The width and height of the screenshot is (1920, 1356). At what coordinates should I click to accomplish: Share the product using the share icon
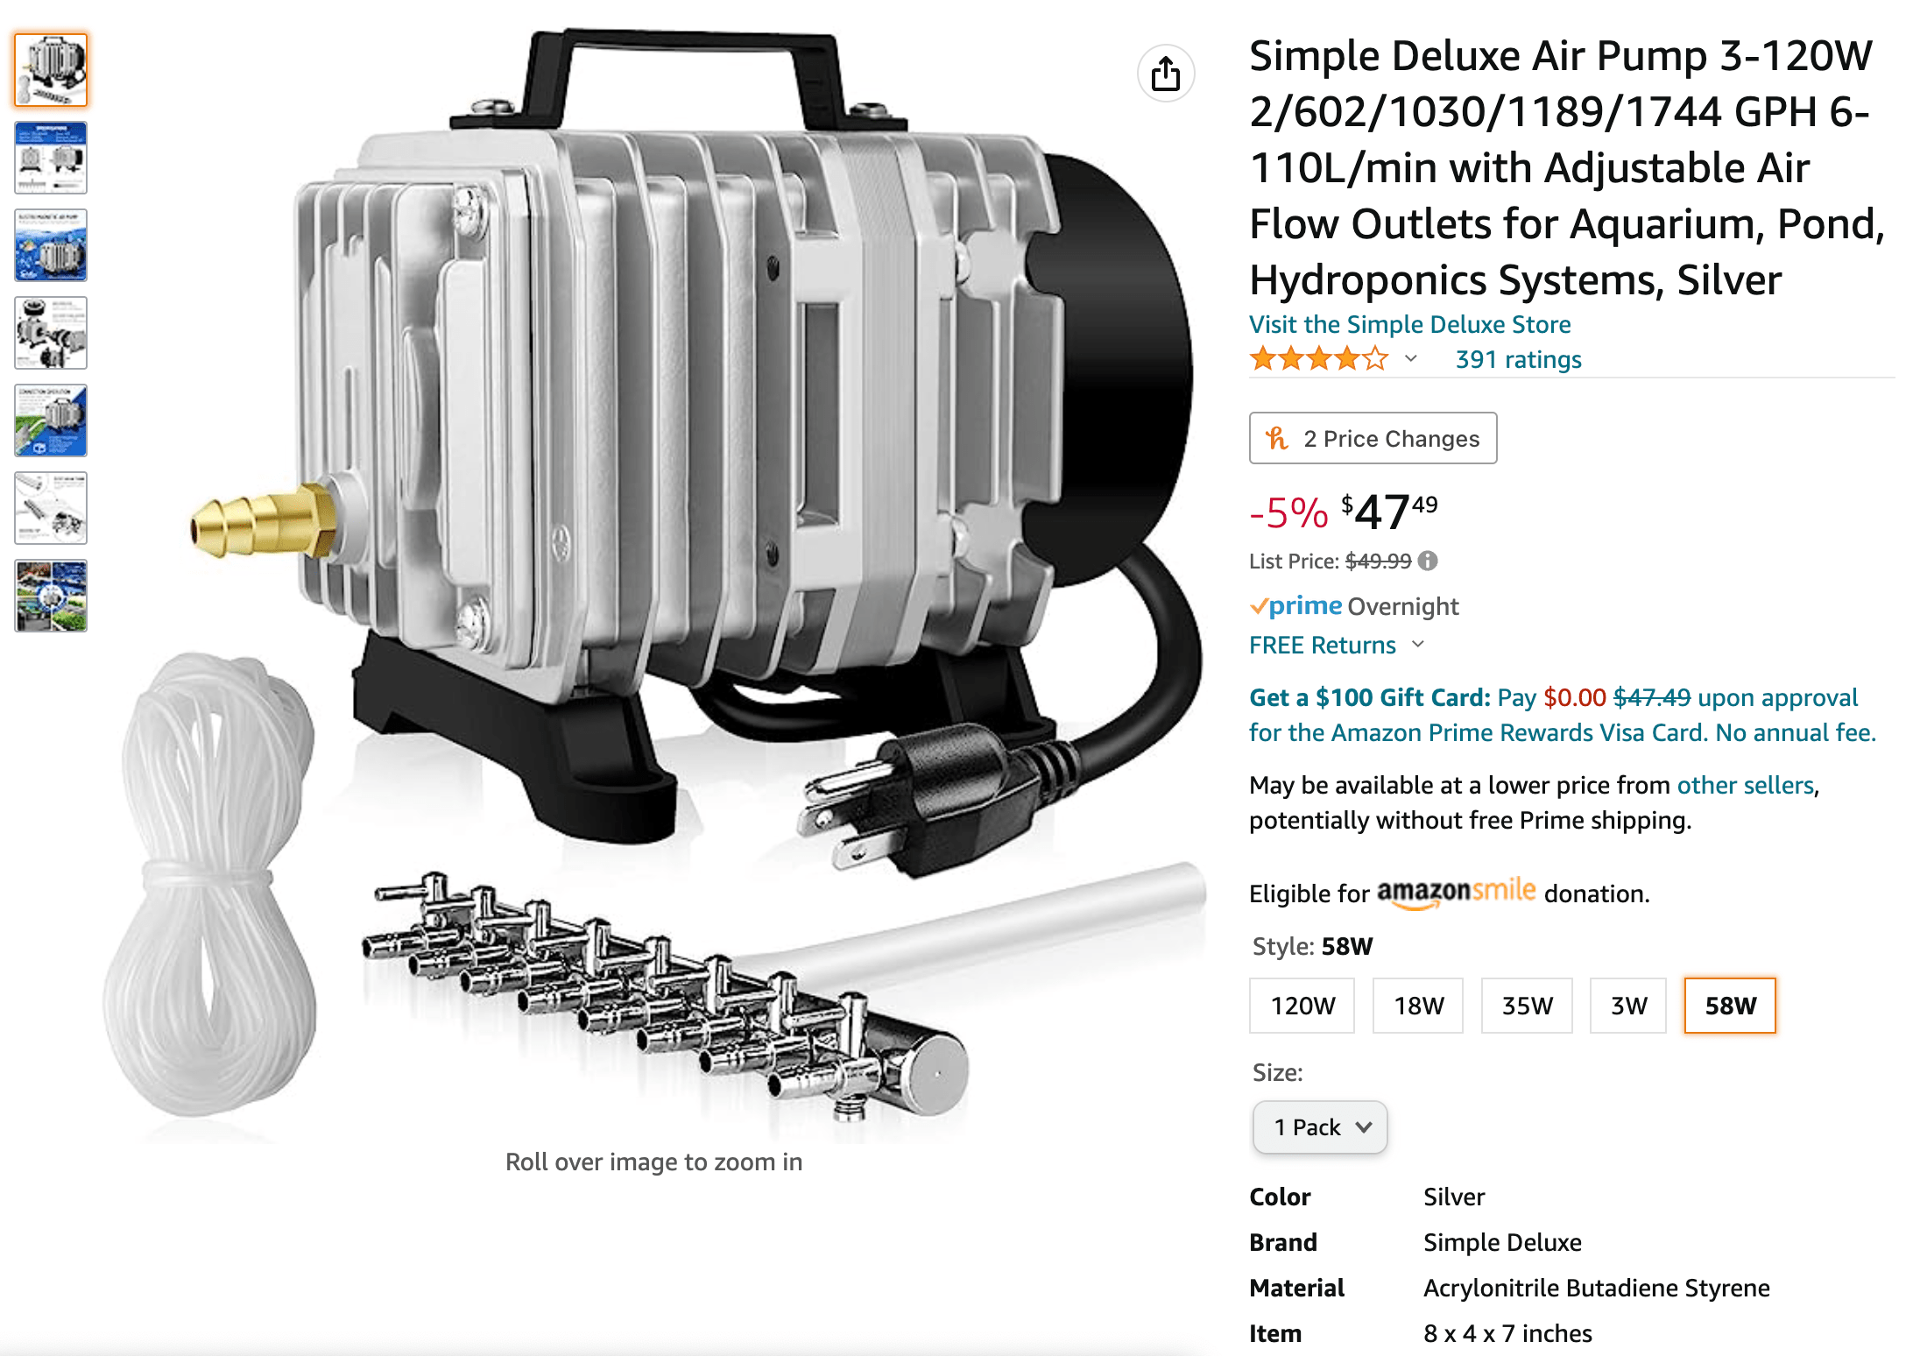(1167, 74)
